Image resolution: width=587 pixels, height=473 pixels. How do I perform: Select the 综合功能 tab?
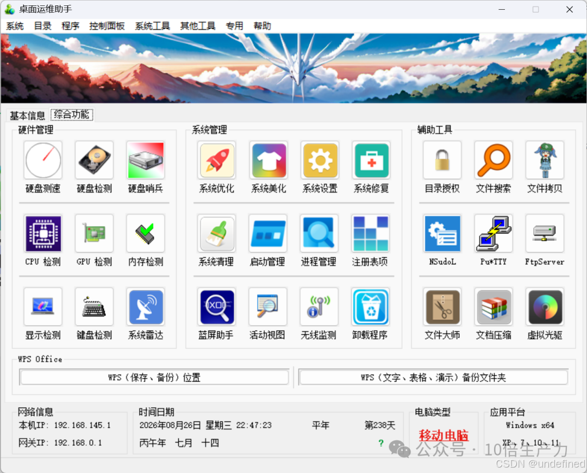[x=72, y=114]
